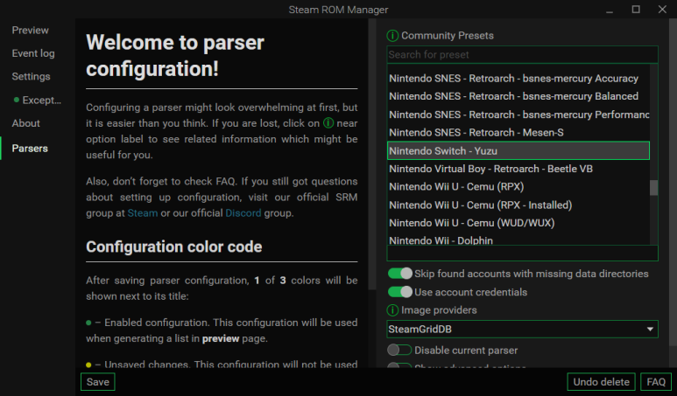This screenshot has height=396, width=677.
Task: Follow the Steam group link
Action: tap(143, 213)
